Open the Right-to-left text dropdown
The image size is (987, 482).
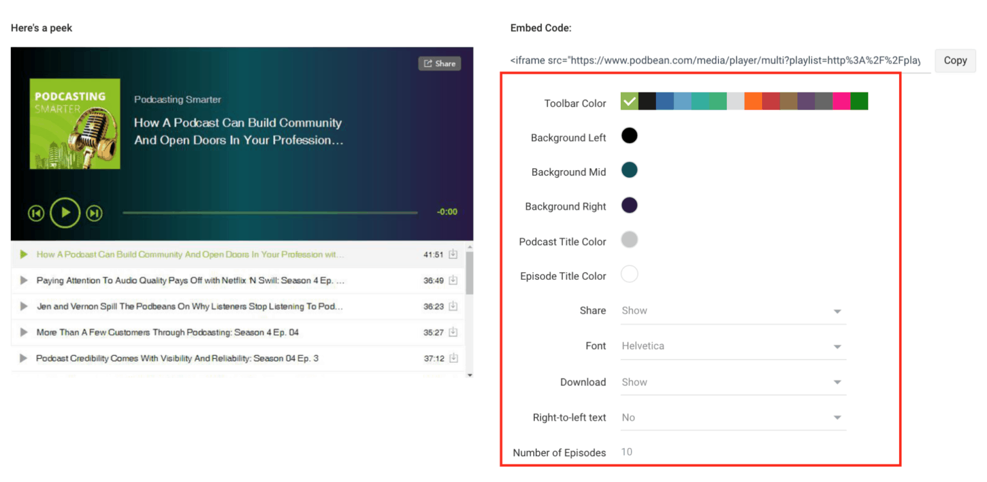coord(733,417)
